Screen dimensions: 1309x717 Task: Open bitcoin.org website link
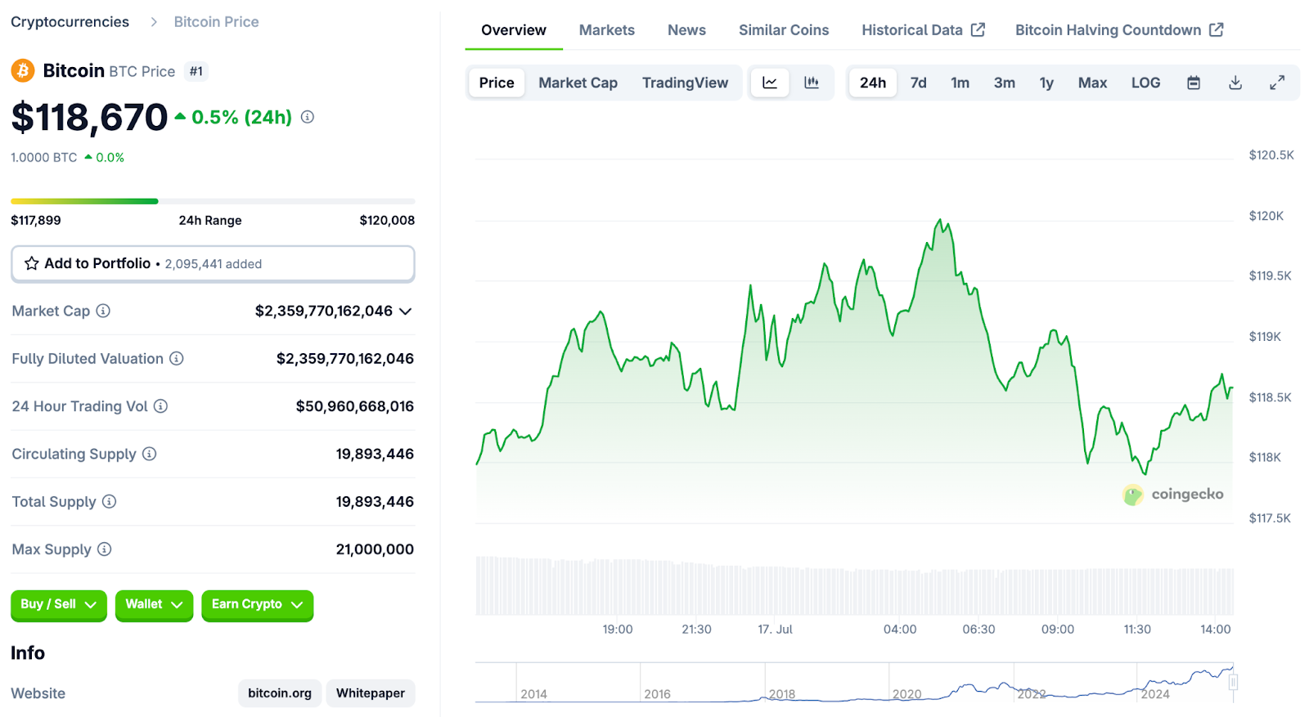pyautogui.click(x=280, y=693)
